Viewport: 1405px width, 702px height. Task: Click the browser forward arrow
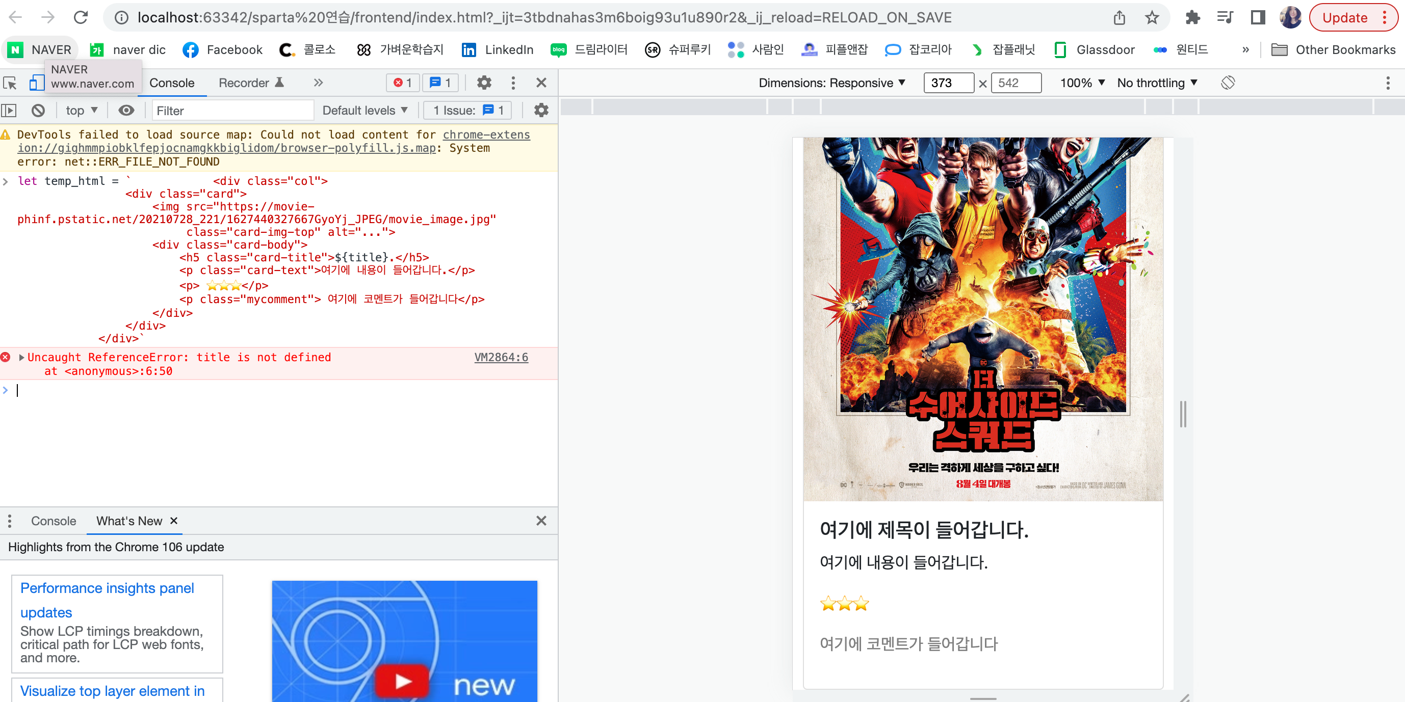48,17
